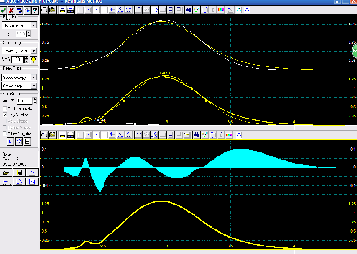Open the Spectroscopy peak type dropdown
Image resolution: width=357 pixels, height=254 pixels.
click(x=34, y=78)
